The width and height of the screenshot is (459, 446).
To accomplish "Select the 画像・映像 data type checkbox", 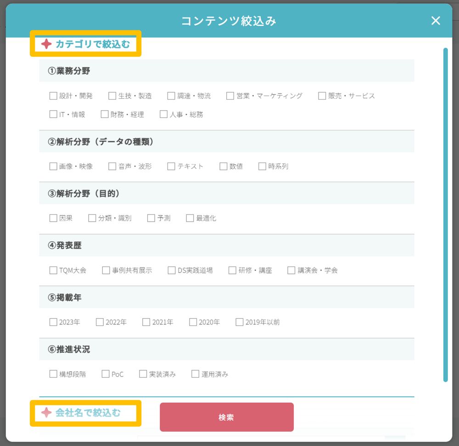I will (x=53, y=167).
